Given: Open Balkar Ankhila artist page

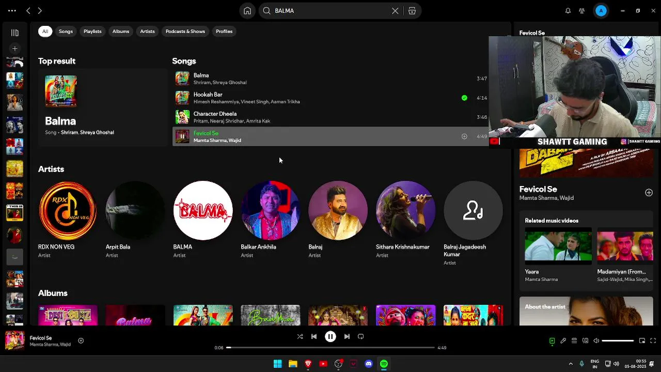Looking at the screenshot, I should 271,220.
